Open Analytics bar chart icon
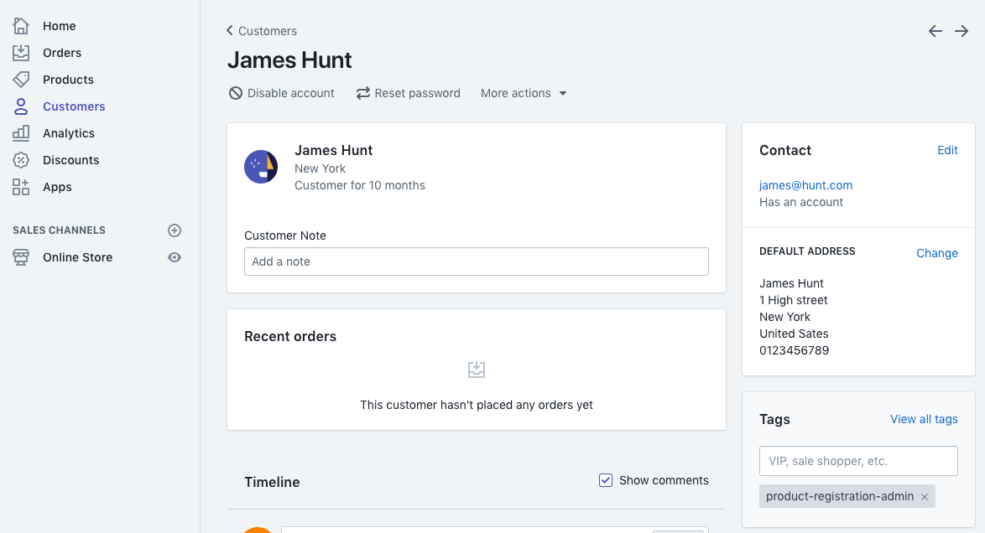 point(21,133)
